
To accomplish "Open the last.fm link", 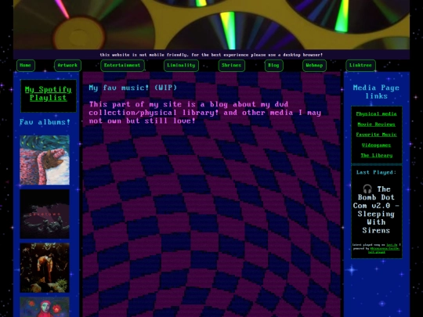I will point(392,245).
